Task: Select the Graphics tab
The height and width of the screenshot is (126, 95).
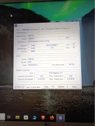Action: tap(50, 29)
